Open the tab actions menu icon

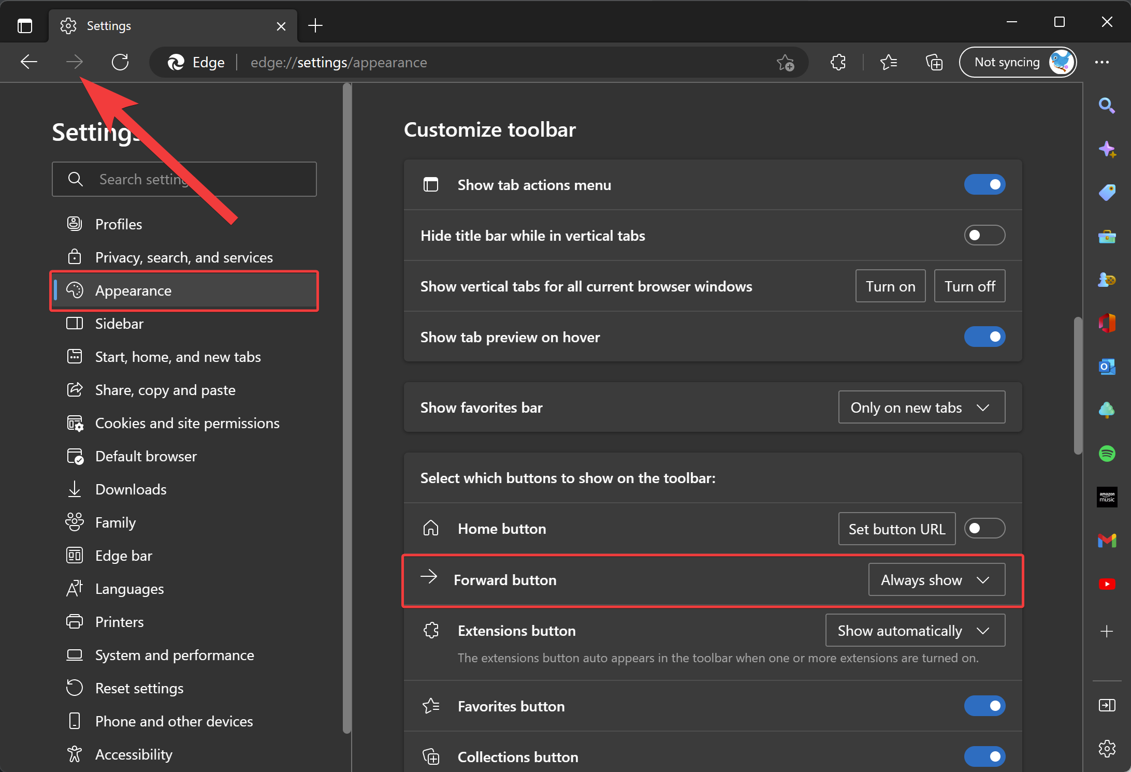click(24, 25)
